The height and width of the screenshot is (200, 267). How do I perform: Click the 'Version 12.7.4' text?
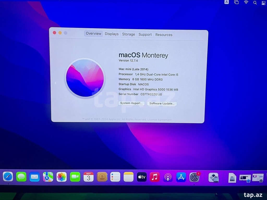click(128, 60)
